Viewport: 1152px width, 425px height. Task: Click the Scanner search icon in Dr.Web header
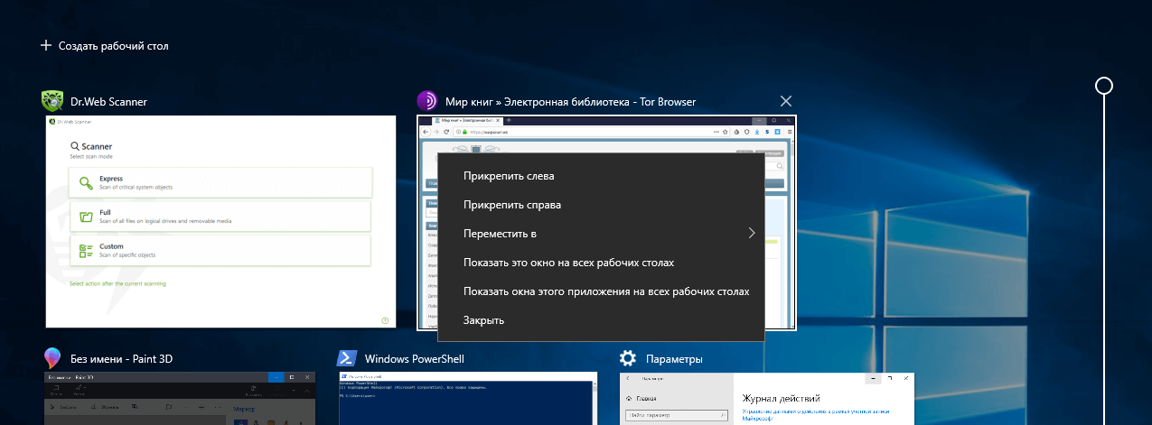75,145
